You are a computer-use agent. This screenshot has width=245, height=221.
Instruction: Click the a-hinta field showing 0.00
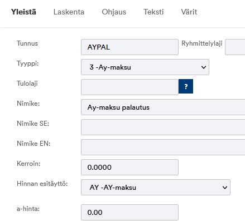pos(129,212)
